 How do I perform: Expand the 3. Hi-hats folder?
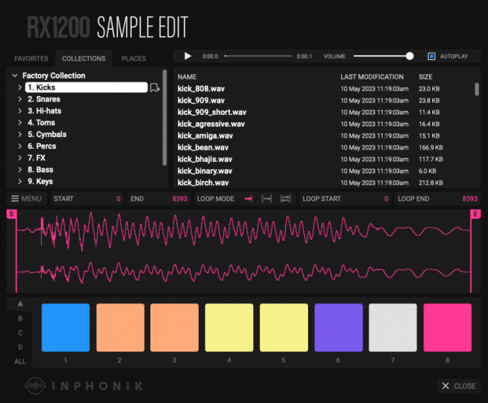pos(20,111)
